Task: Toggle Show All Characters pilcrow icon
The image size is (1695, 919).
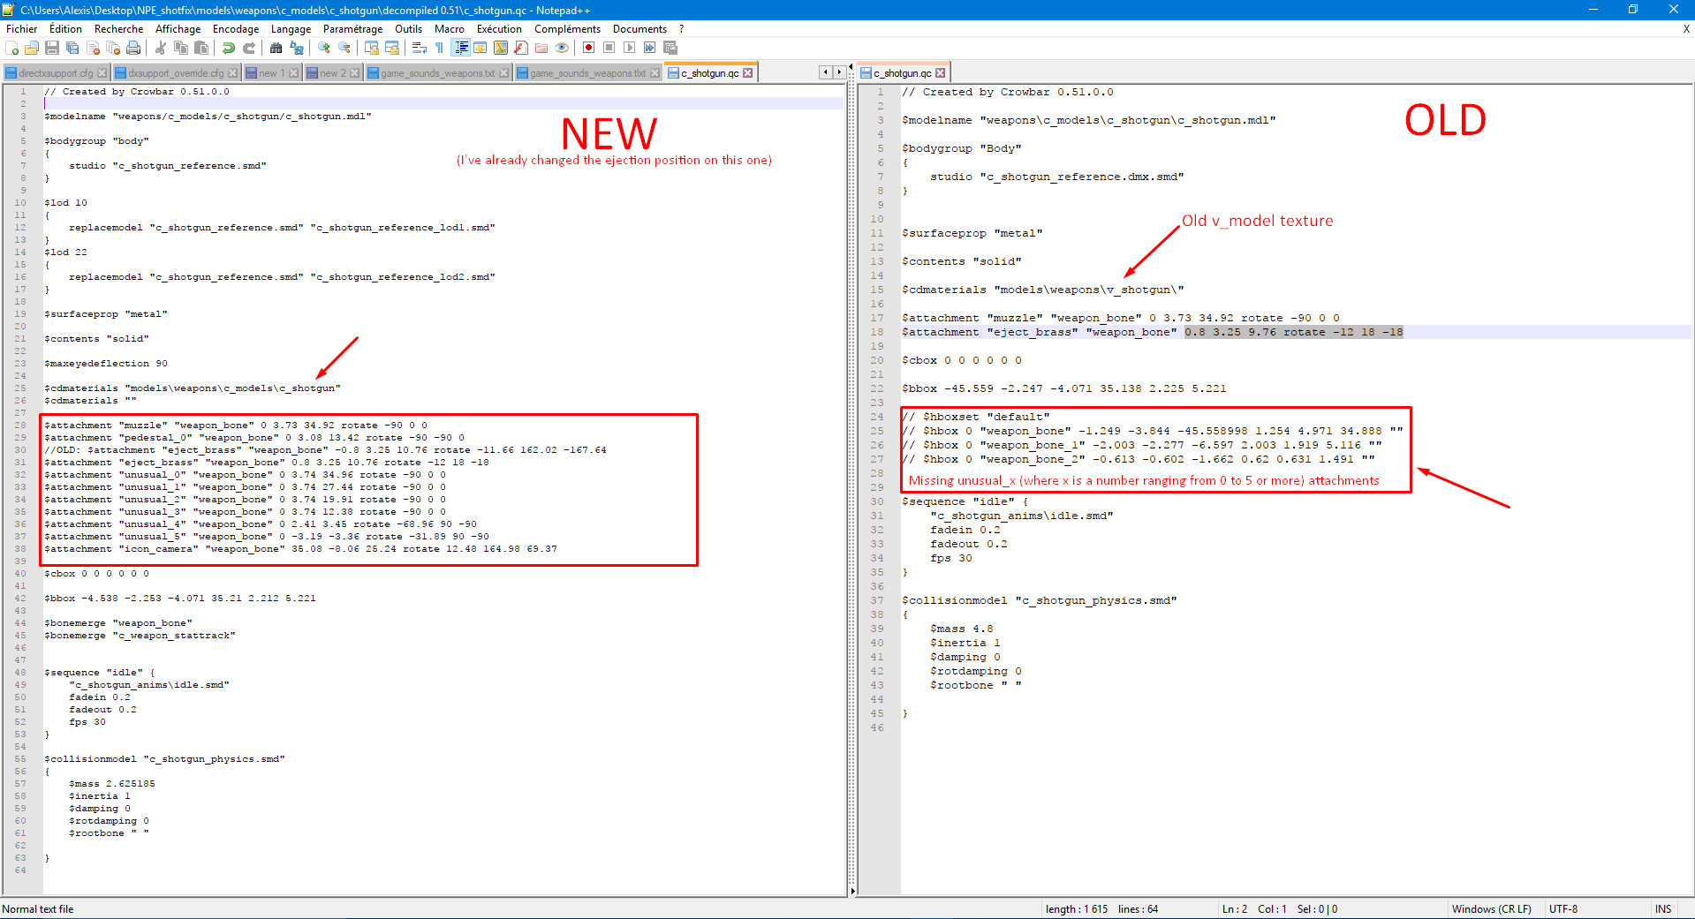Action: pos(440,48)
